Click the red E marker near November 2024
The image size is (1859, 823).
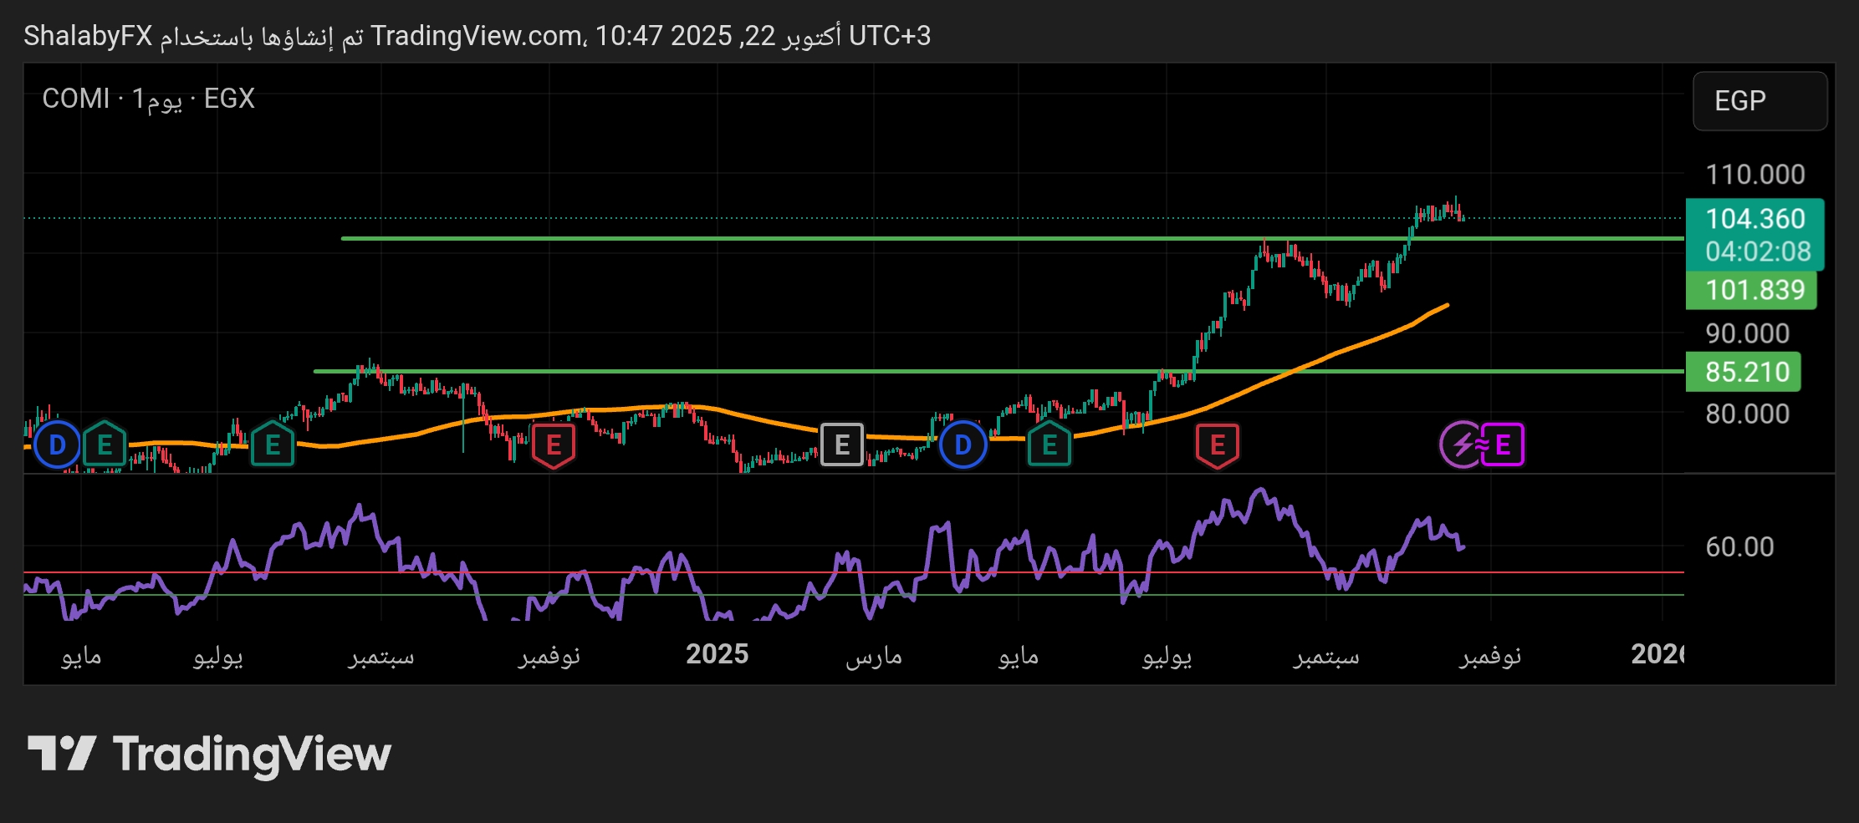(x=553, y=445)
